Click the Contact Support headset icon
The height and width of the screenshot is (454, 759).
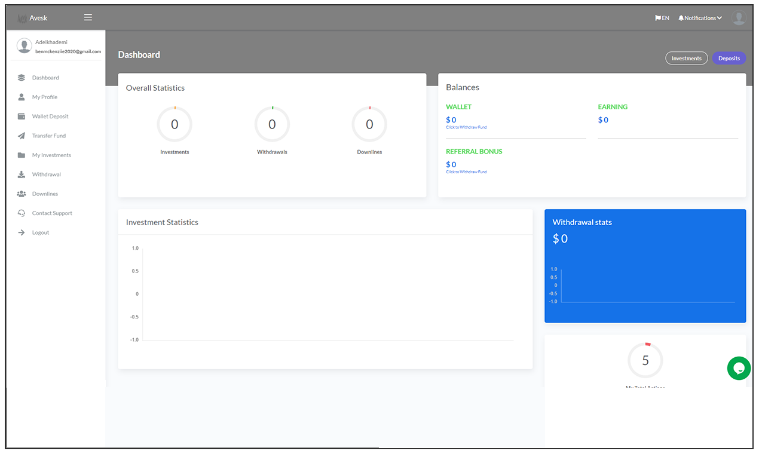point(22,213)
